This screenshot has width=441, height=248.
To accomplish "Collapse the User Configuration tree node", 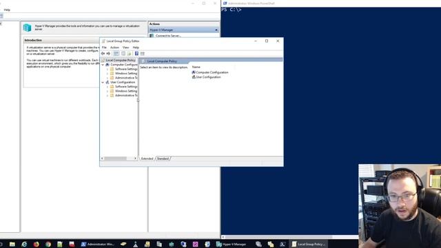I will click(103, 83).
